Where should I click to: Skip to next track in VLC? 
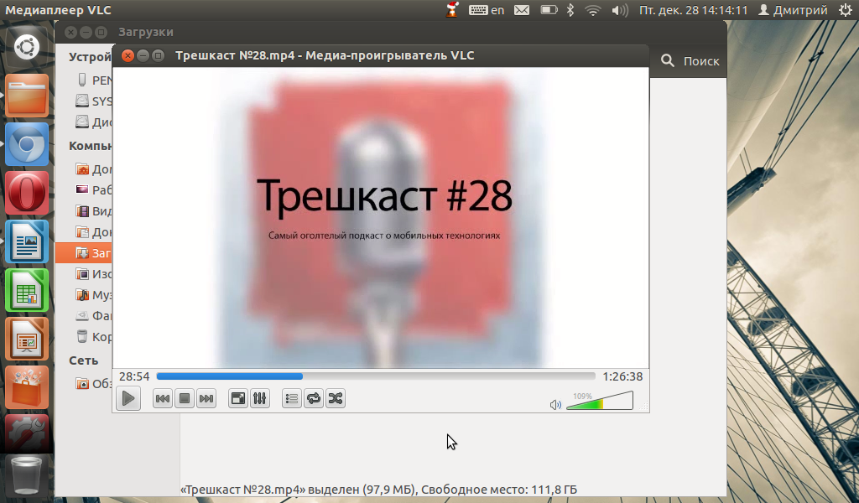[x=206, y=398]
